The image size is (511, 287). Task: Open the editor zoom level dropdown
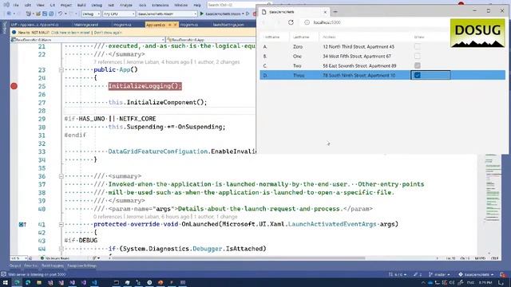pyautogui.click(x=19, y=258)
